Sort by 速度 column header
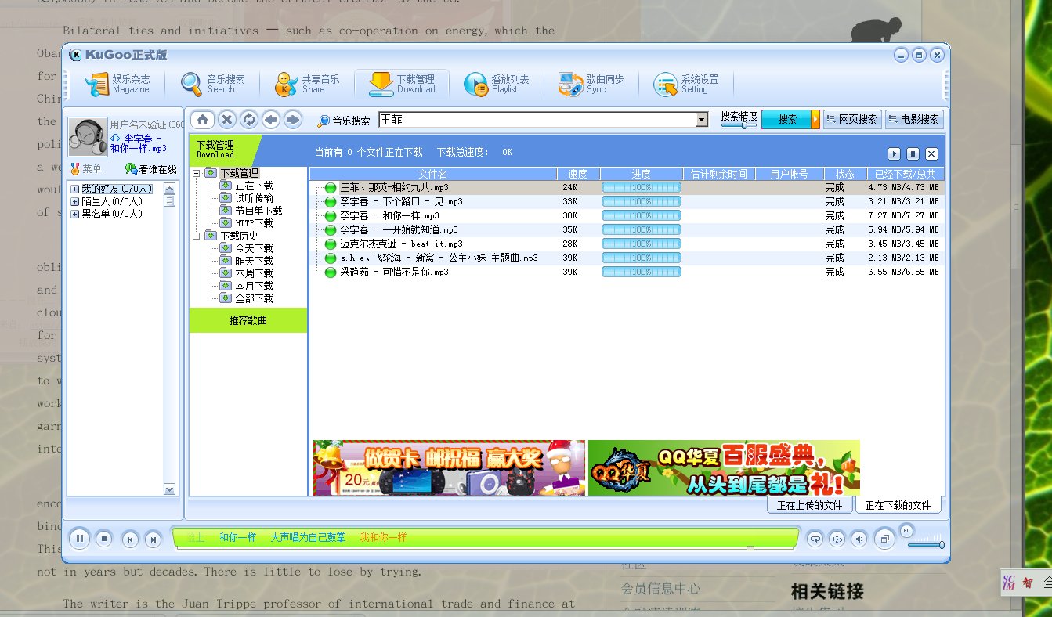The width and height of the screenshot is (1052, 617). point(578,174)
